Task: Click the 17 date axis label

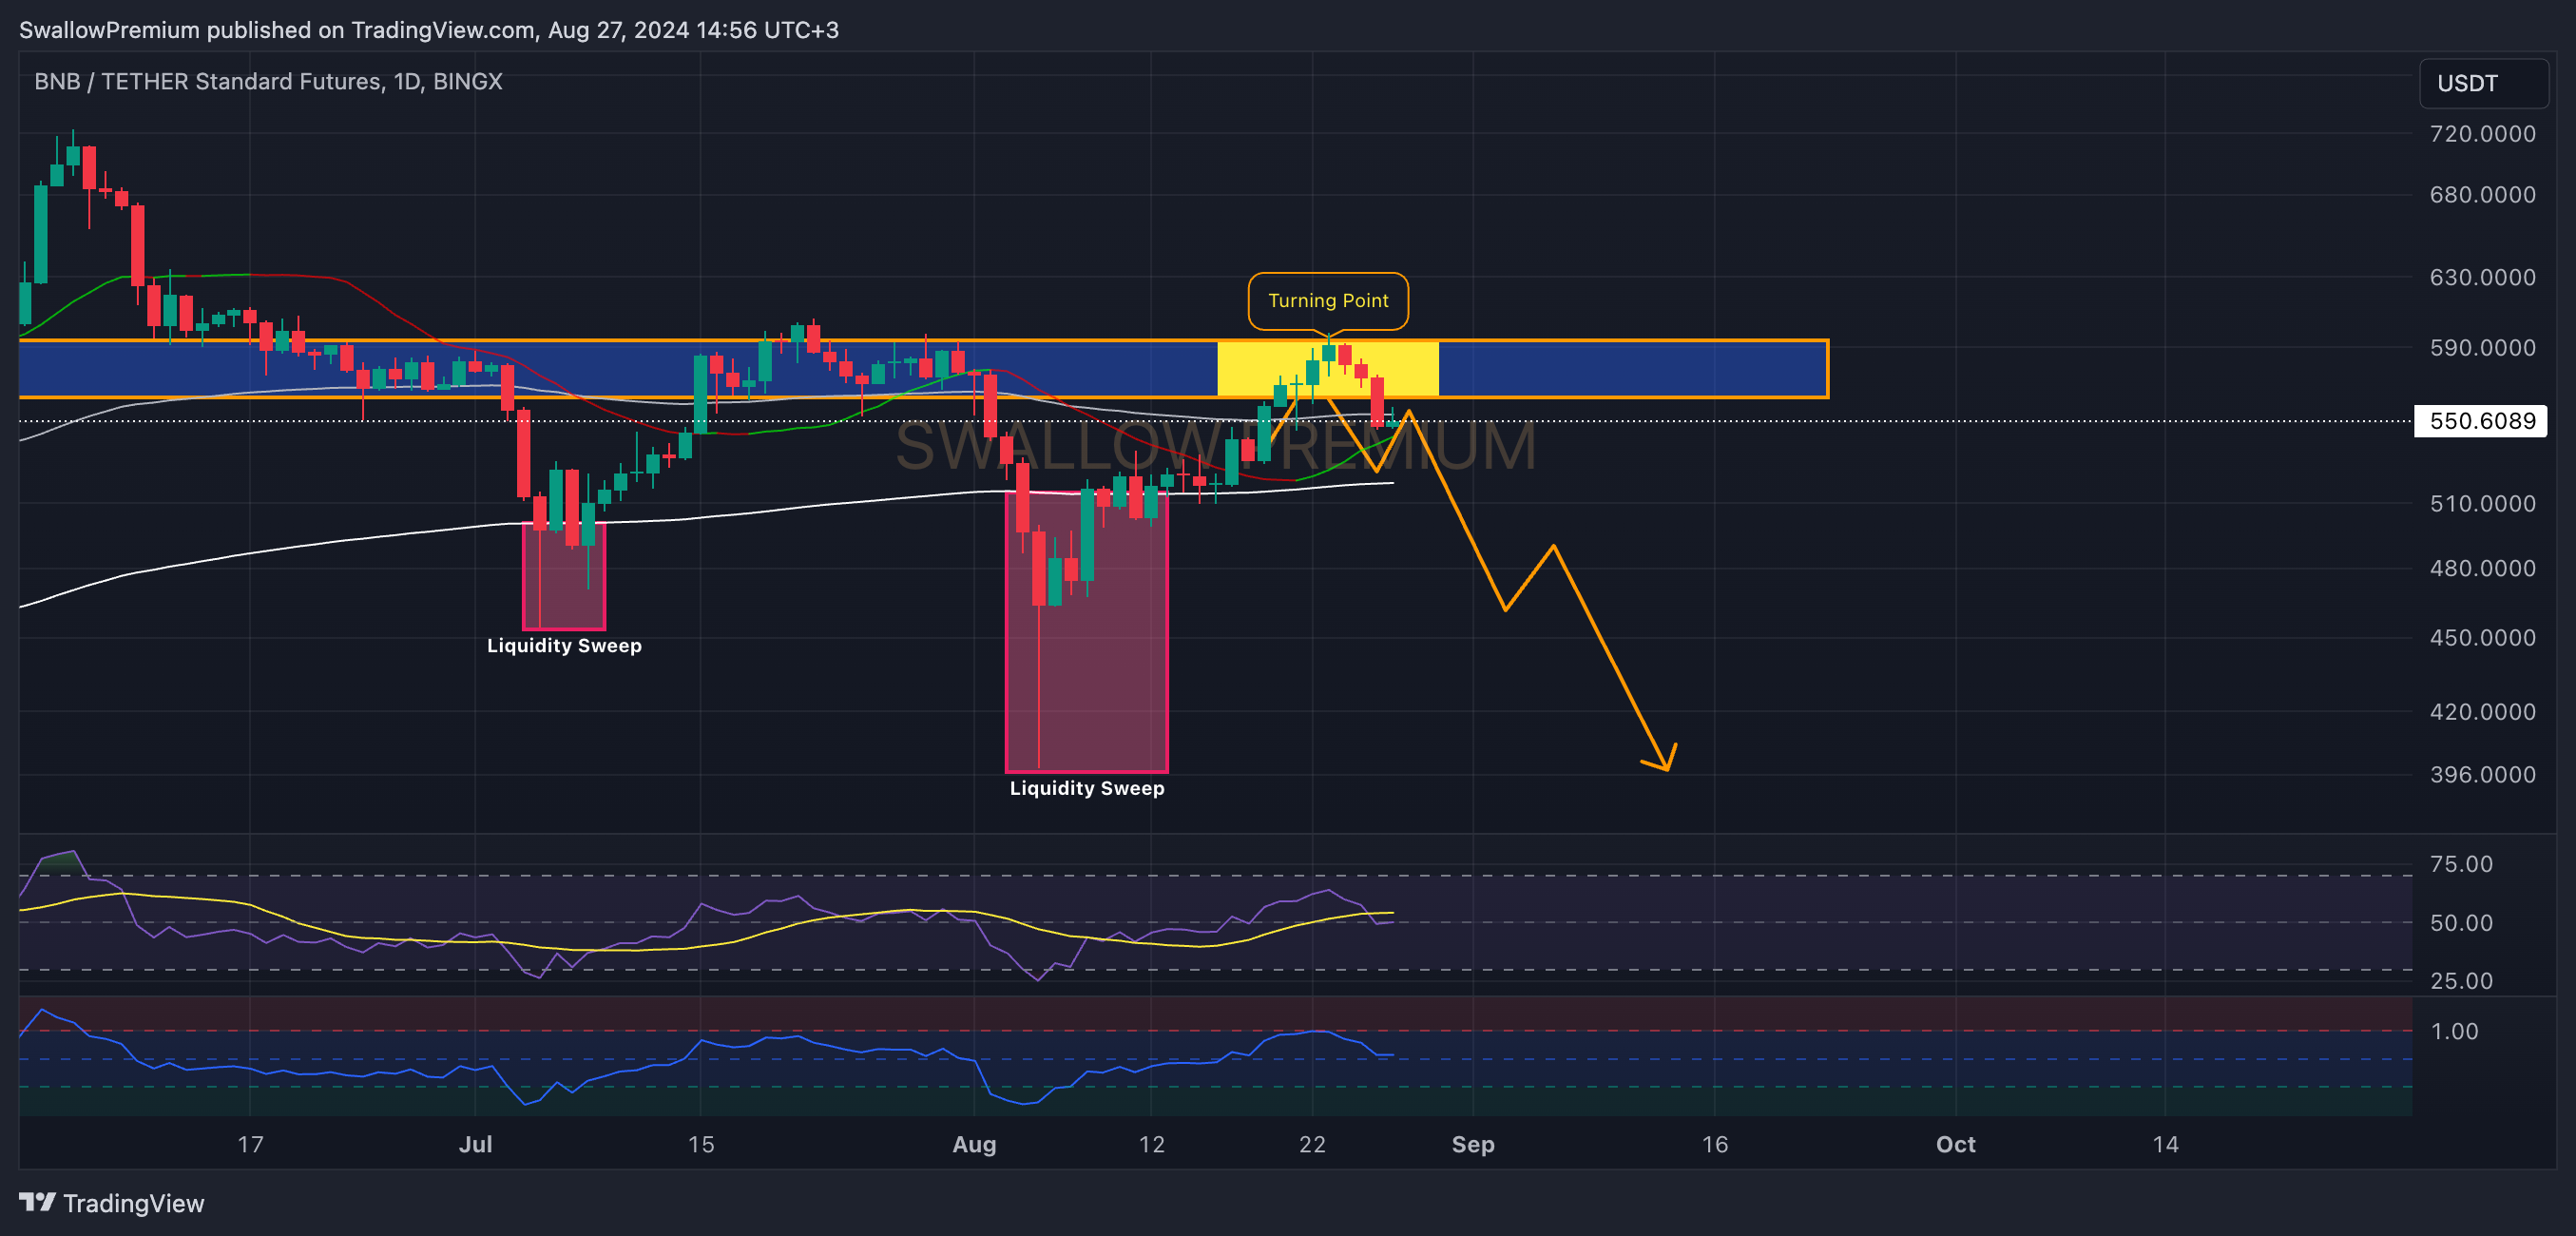Action: coord(250,1144)
